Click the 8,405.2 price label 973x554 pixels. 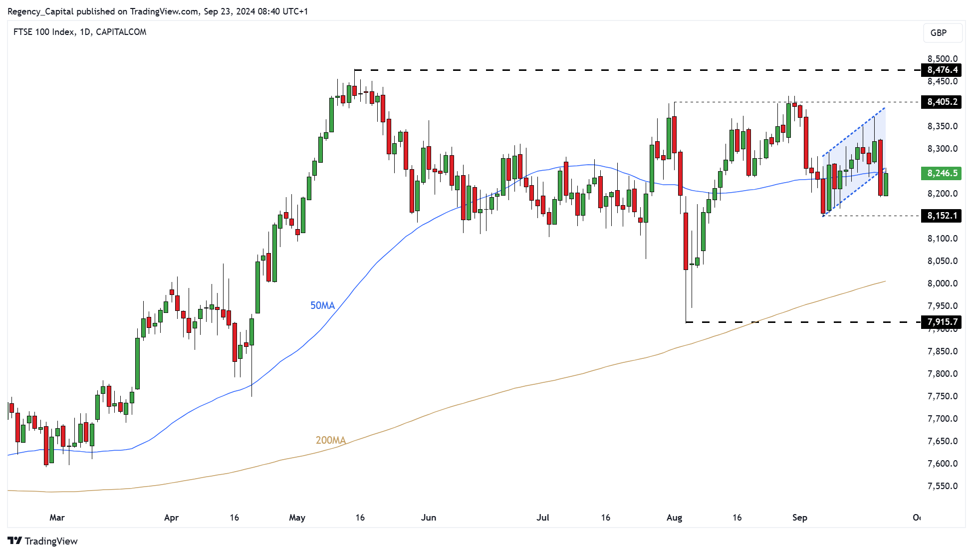(942, 102)
